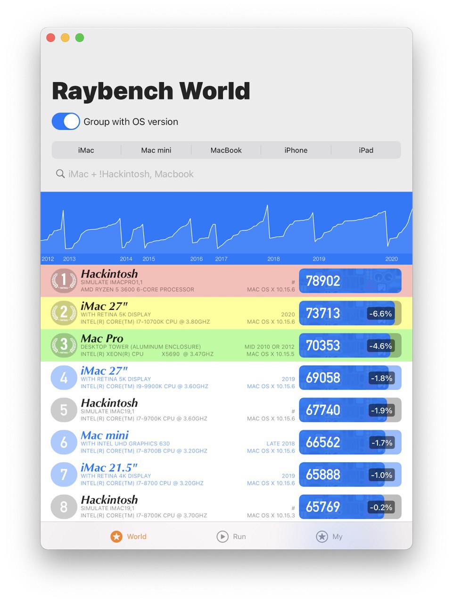Click the 65769 score bar
Screen dimensions: 453x603
point(350,506)
